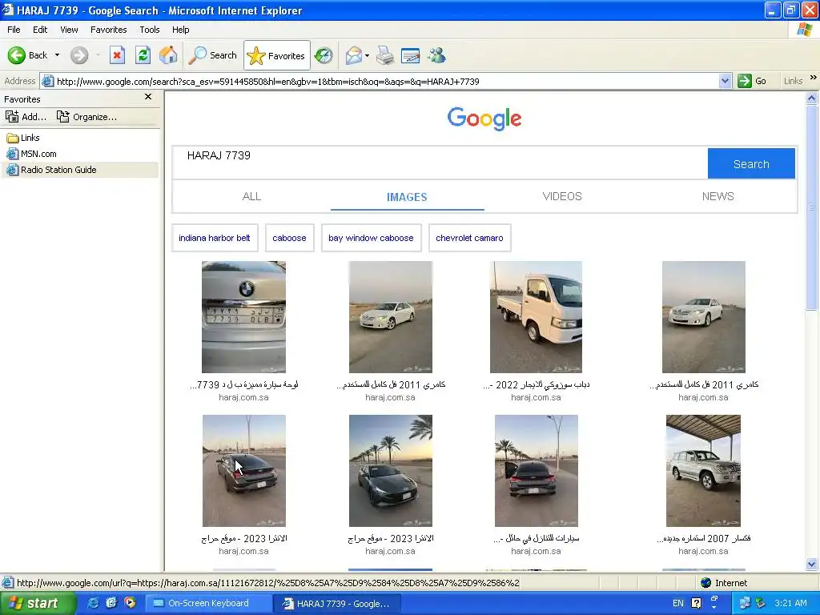
Task: Launch Windows Media Player quick launch icon
Action: click(x=130, y=603)
